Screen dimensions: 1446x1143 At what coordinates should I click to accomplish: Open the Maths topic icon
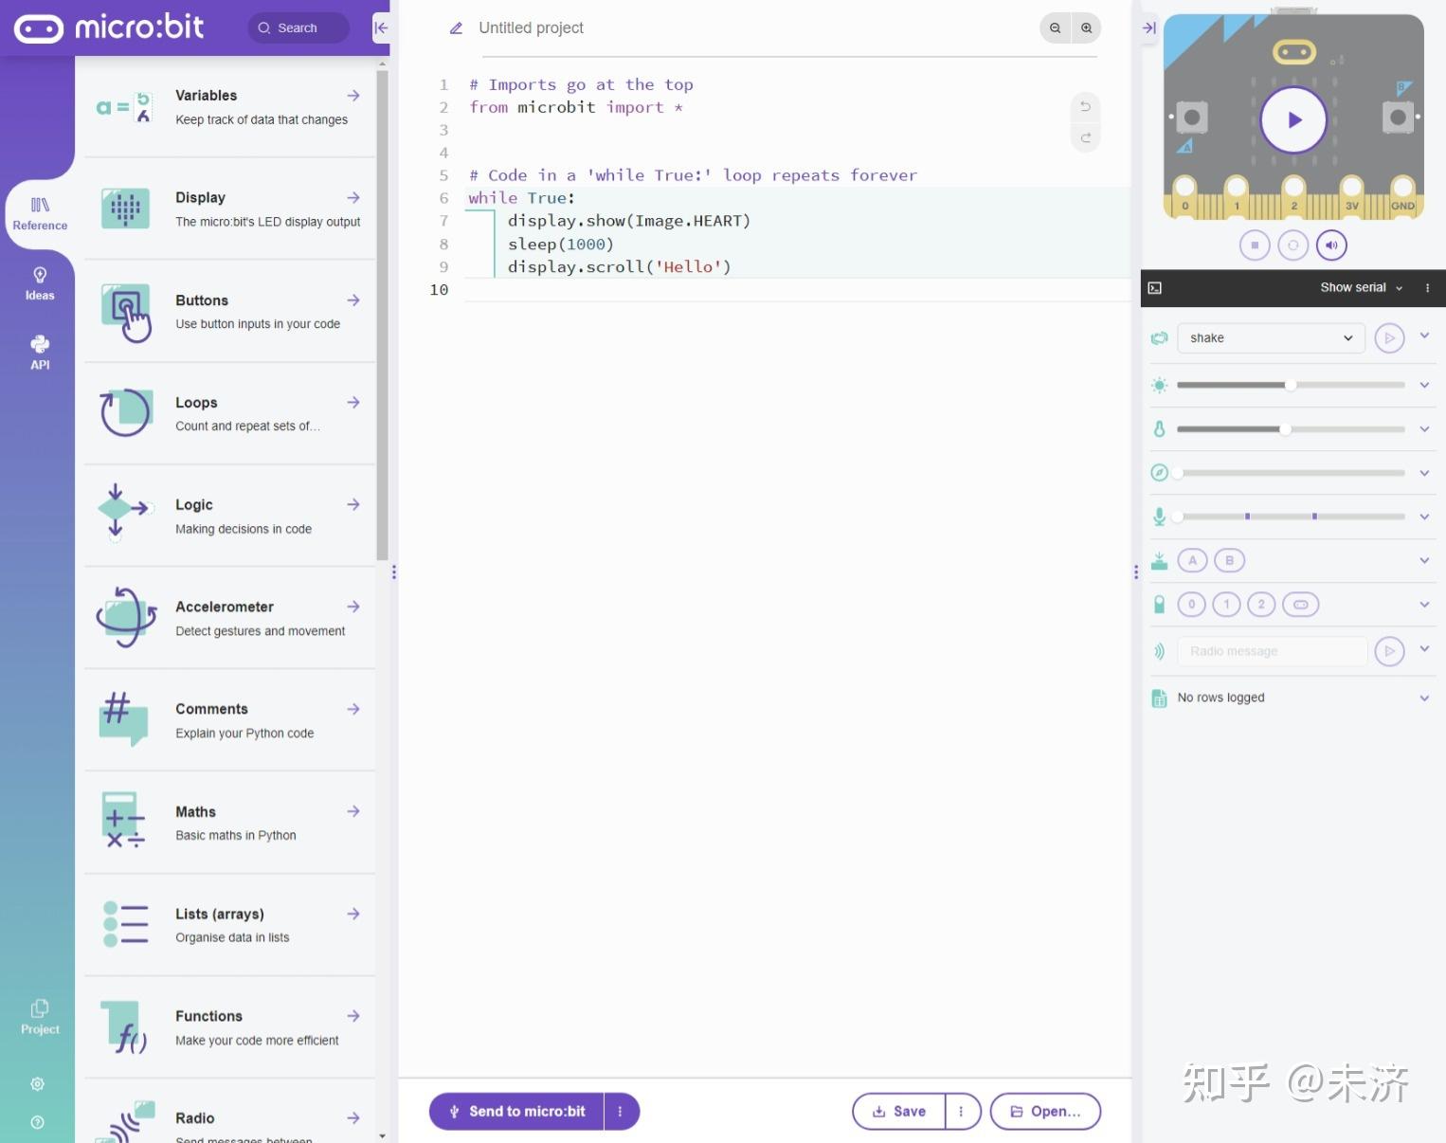124,820
